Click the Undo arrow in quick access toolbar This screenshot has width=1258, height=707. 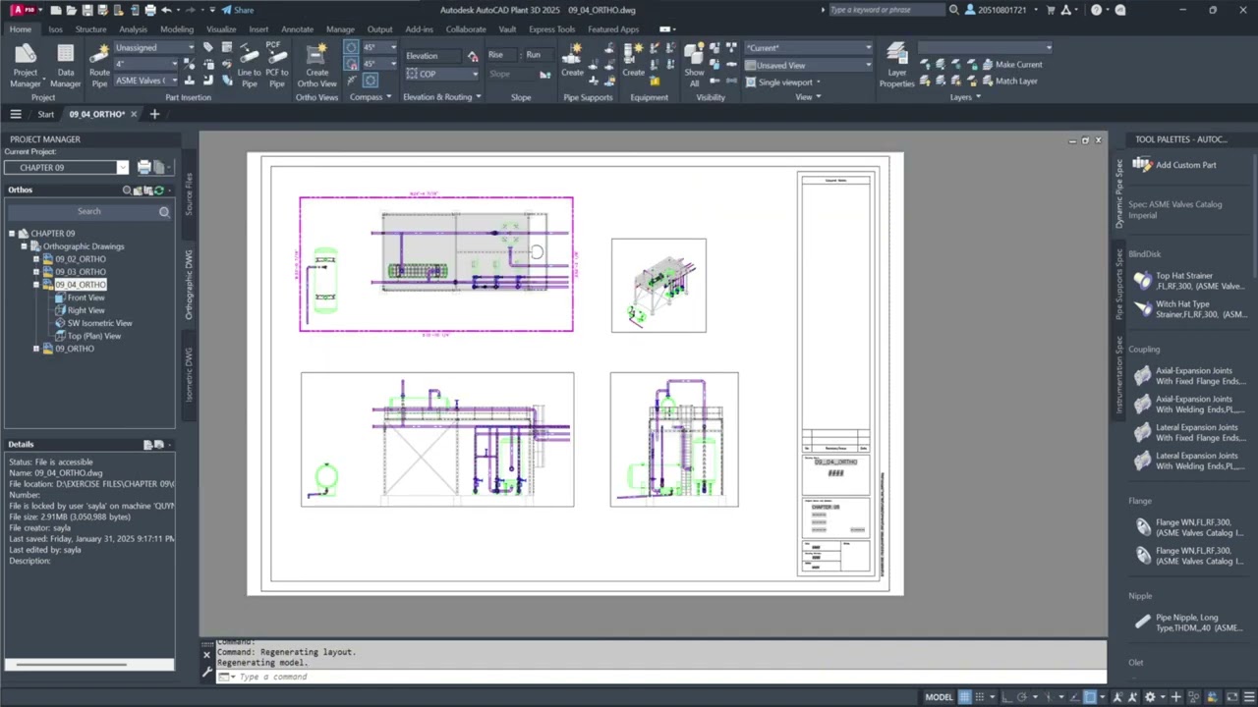click(166, 10)
